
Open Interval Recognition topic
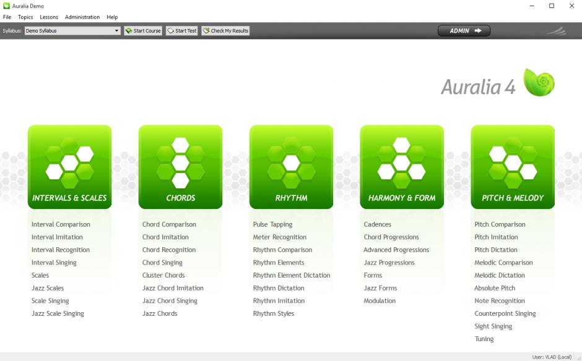pyautogui.click(x=61, y=250)
